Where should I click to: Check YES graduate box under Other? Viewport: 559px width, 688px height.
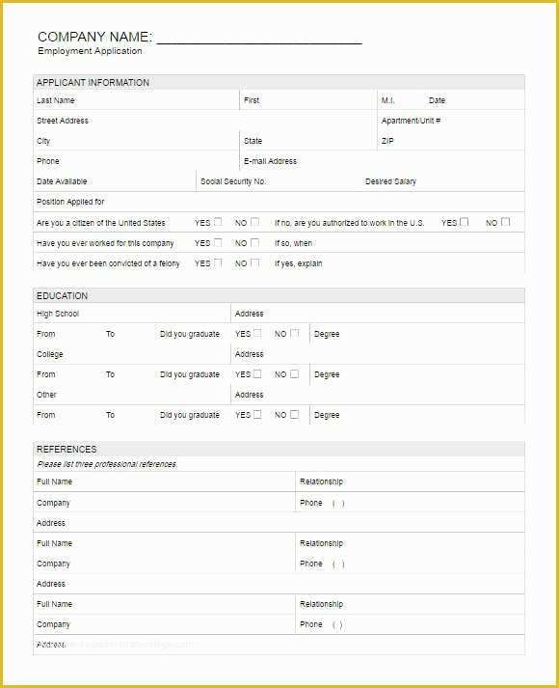[257, 414]
